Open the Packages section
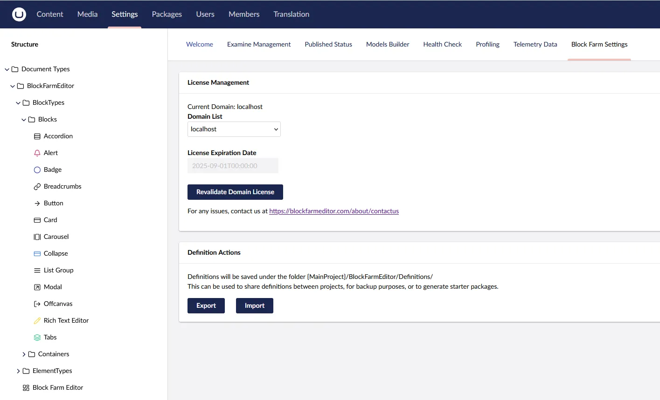 167,14
